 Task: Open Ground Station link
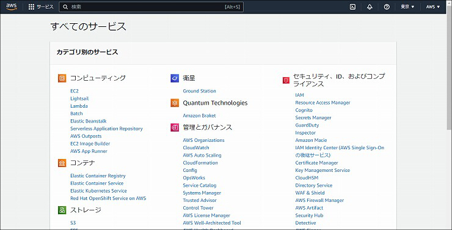click(x=200, y=91)
